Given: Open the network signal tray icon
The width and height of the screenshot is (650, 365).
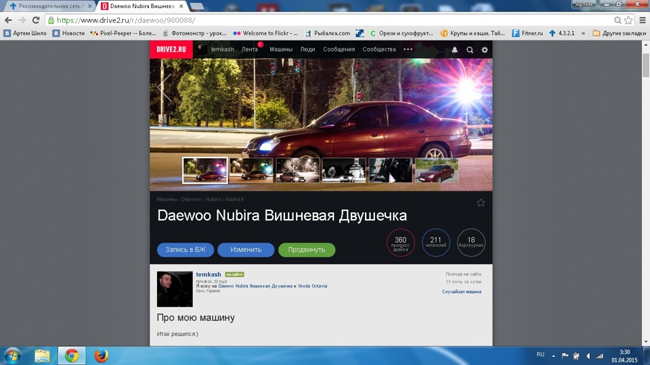Looking at the screenshot, I should click(x=599, y=356).
